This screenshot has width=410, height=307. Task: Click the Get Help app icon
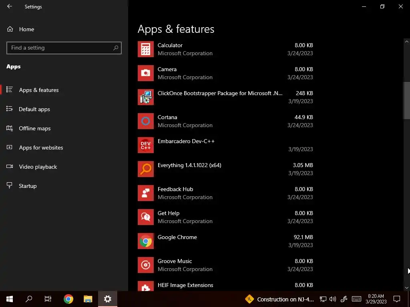coord(146,217)
